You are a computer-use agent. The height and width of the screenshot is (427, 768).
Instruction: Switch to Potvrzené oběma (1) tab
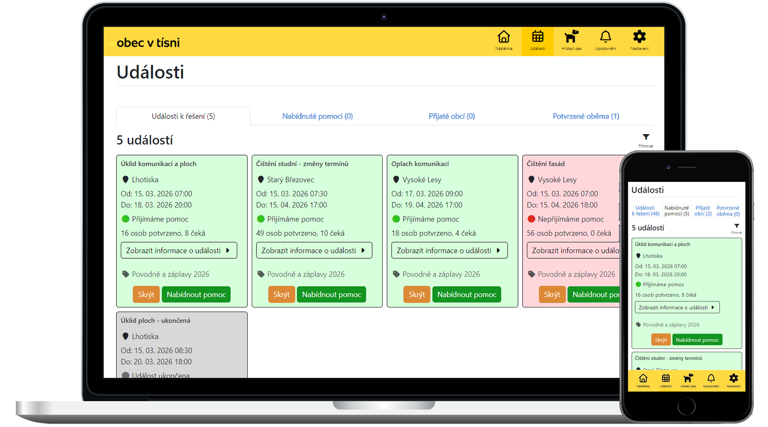point(586,116)
